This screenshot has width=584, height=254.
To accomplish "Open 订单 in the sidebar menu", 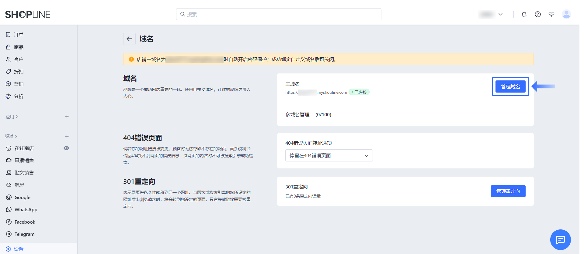I will 19,35.
